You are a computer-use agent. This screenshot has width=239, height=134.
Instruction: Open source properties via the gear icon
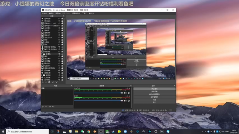[x=49, y=82]
